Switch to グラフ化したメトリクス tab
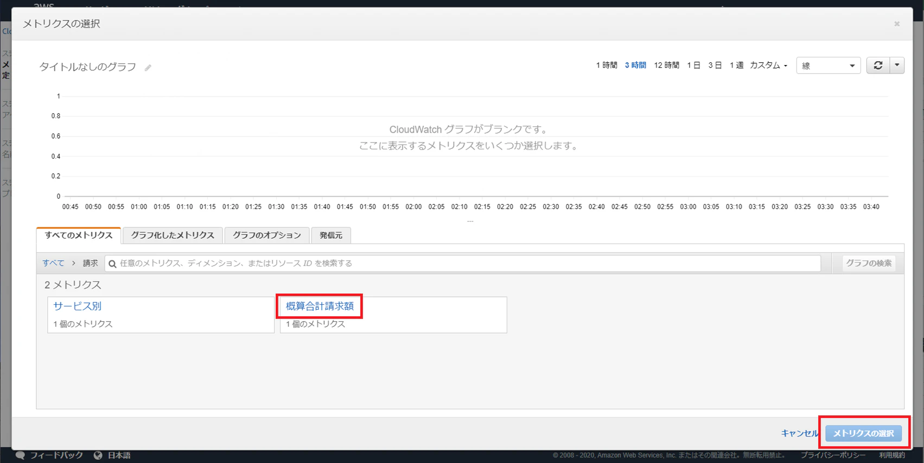Viewport: 924px width, 463px height. [173, 236]
